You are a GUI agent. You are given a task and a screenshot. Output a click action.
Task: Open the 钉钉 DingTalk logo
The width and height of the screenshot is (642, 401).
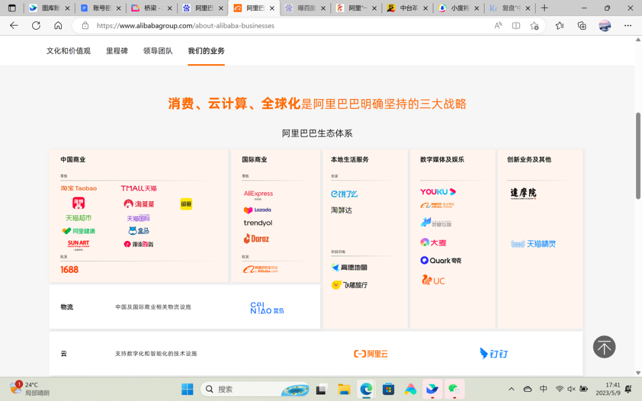[x=493, y=353]
